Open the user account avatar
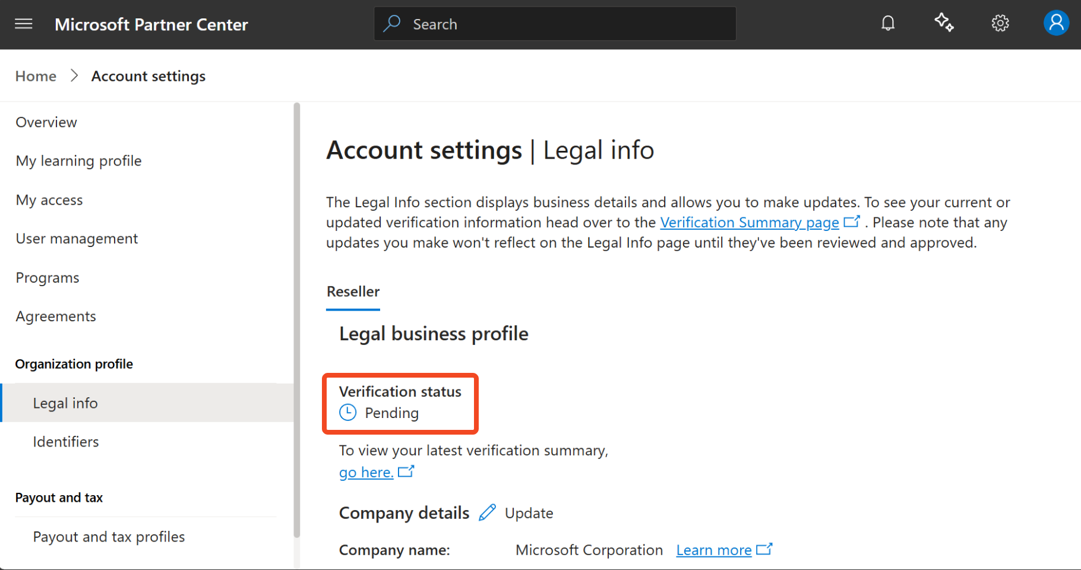This screenshot has height=570, width=1081. click(1056, 24)
